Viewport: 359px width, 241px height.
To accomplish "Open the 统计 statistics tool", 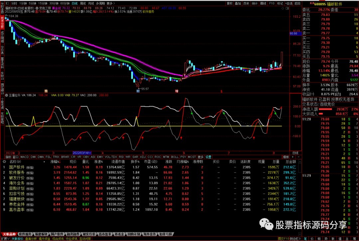I will pos(255,3).
